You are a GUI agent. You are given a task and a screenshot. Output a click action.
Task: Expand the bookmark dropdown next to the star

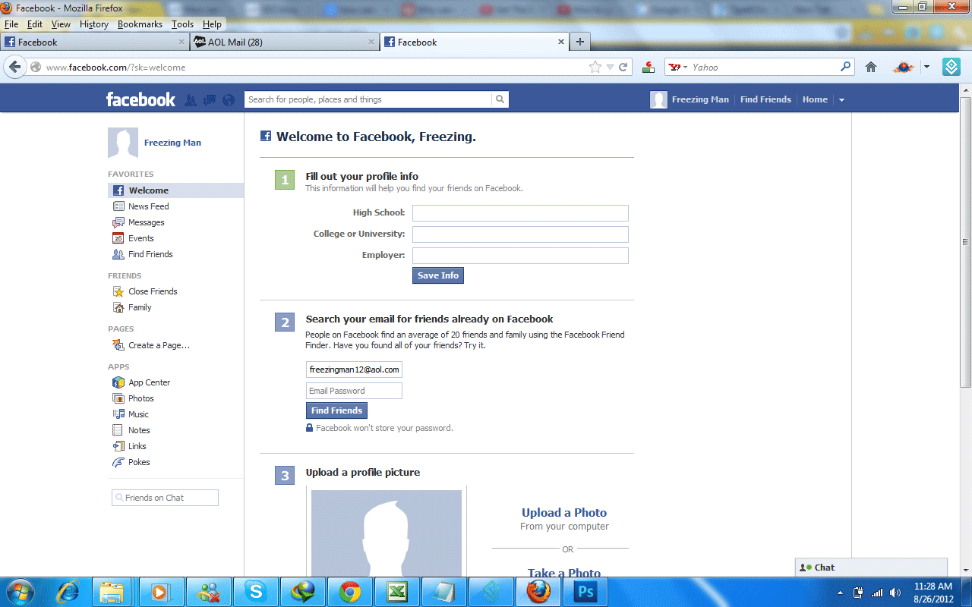pos(610,67)
